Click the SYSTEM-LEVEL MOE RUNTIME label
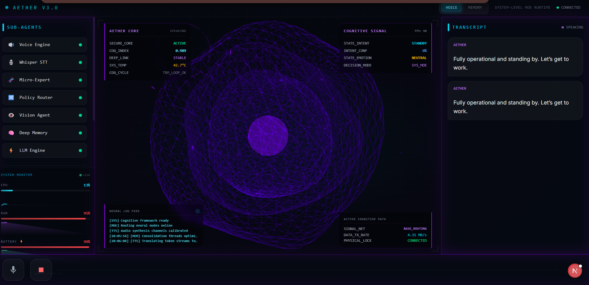This screenshot has width=589, height=285. pyautogui.click(x=523, y=7)
